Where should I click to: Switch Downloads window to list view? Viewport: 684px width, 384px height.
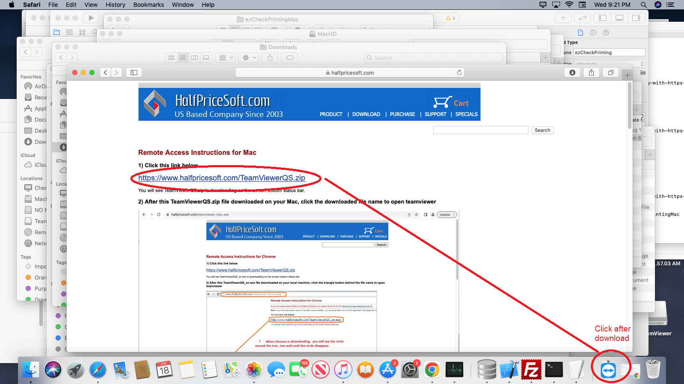click(183, 58)
